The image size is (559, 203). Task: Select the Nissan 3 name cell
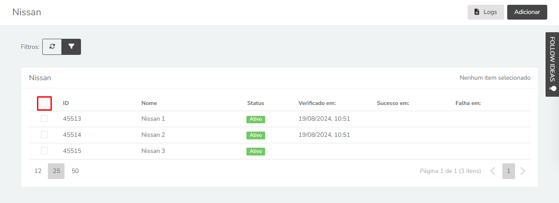(x=153, y=151)
